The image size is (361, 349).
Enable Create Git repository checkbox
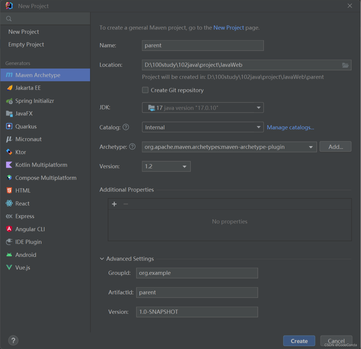(145, 90)
